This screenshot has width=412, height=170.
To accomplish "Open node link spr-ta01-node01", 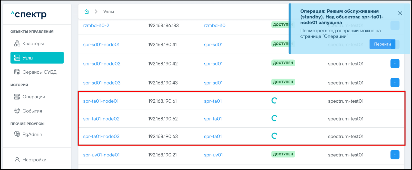I will click(101, 101).
